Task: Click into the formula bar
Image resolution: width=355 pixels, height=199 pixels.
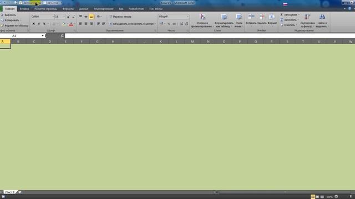Action: coord(210,36)
